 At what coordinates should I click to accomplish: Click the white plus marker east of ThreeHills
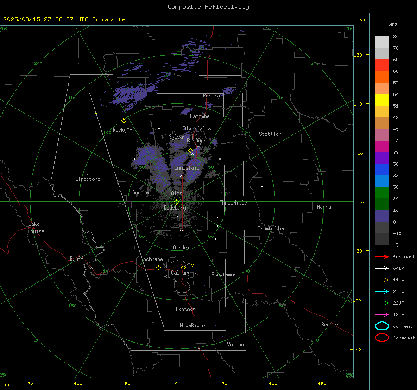tap(262, 186)
